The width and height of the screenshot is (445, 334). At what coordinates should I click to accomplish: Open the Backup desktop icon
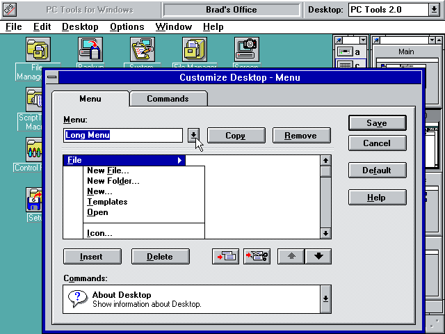[90, 49]
